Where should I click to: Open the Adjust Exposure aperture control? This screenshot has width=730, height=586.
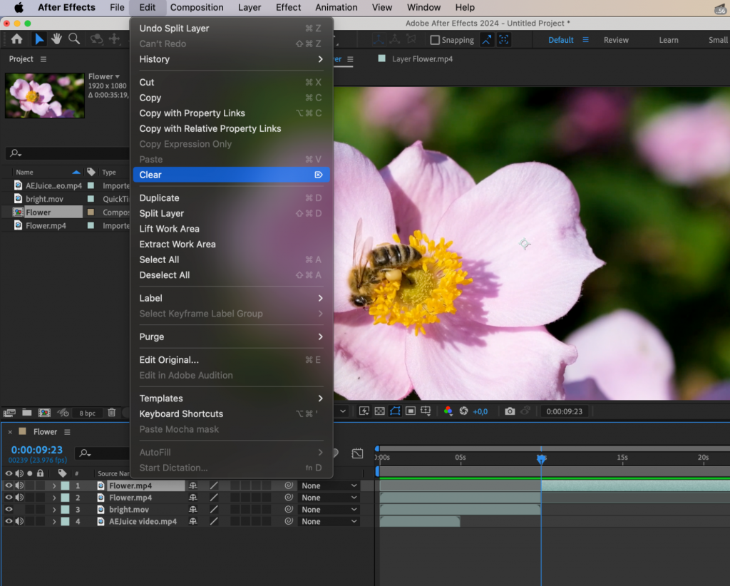click(463, 411)
